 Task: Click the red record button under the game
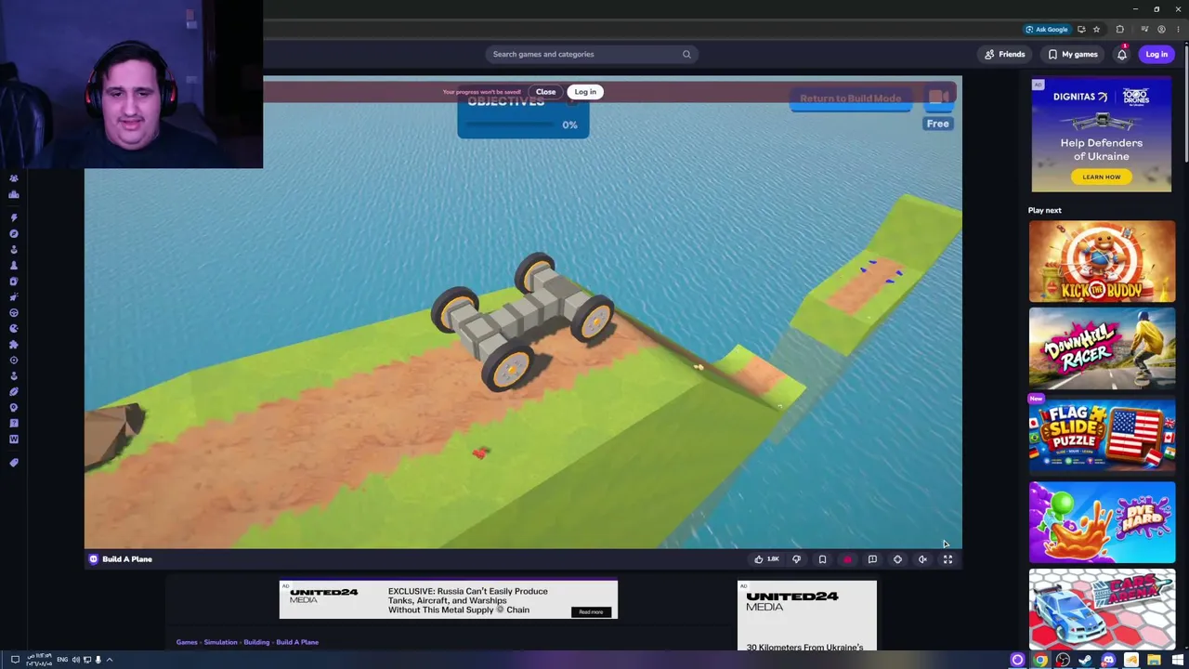coord(847,559)
